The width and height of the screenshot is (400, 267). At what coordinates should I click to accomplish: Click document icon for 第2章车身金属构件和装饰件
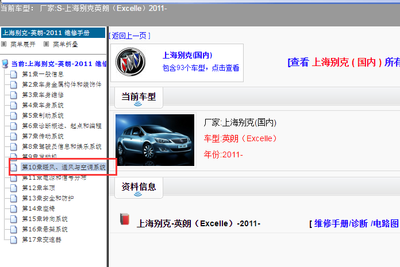pos(14,84)
